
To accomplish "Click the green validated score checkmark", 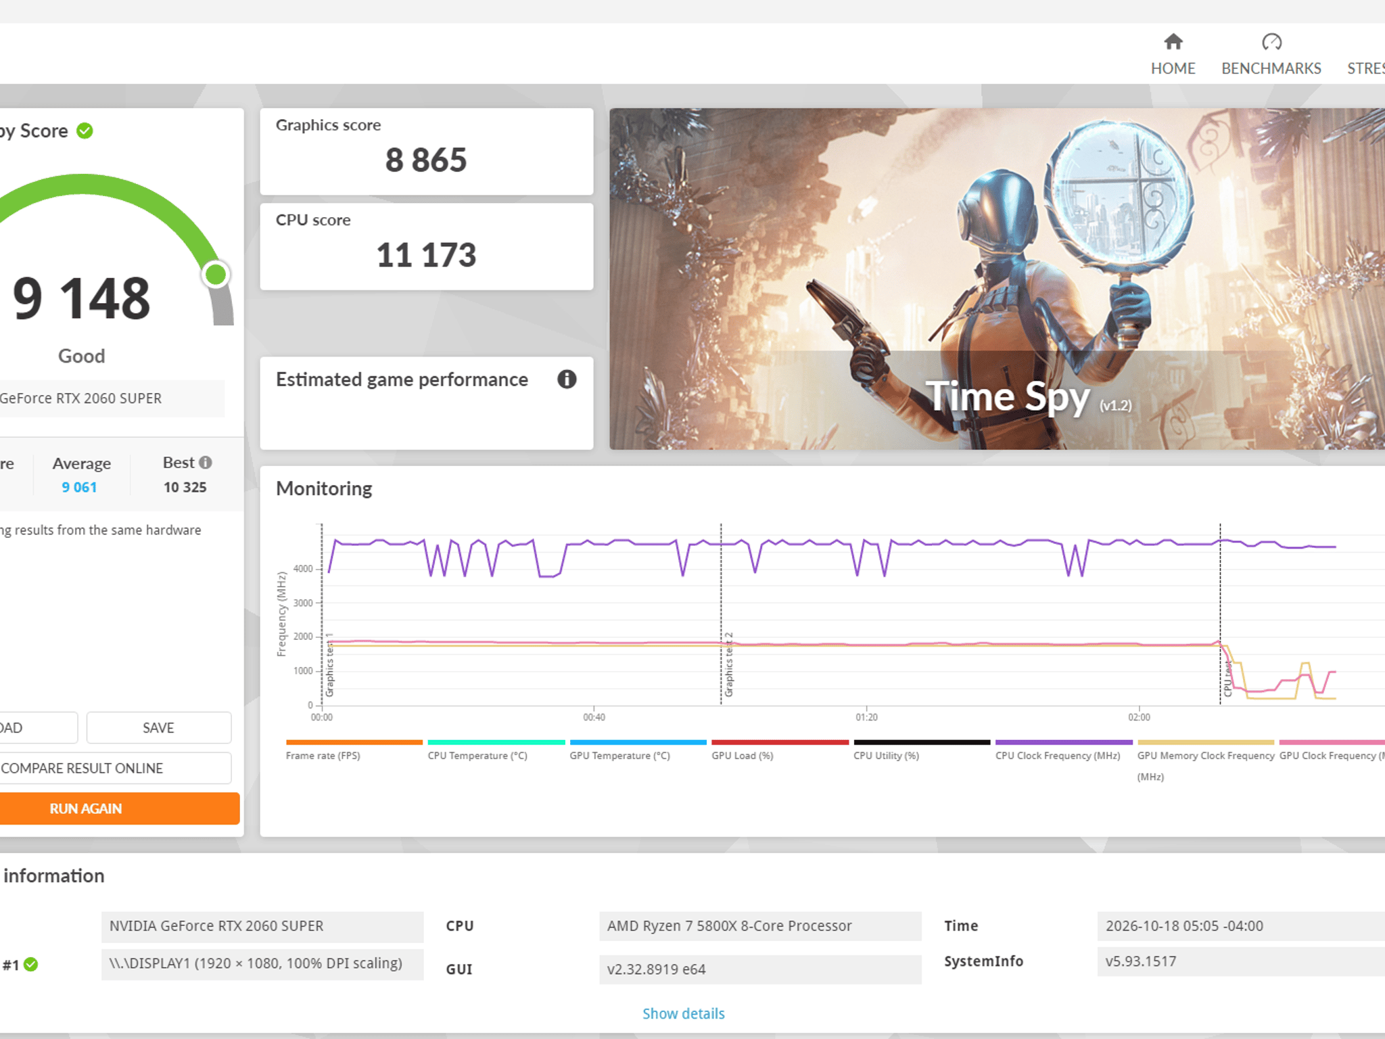I will [85, 131].
